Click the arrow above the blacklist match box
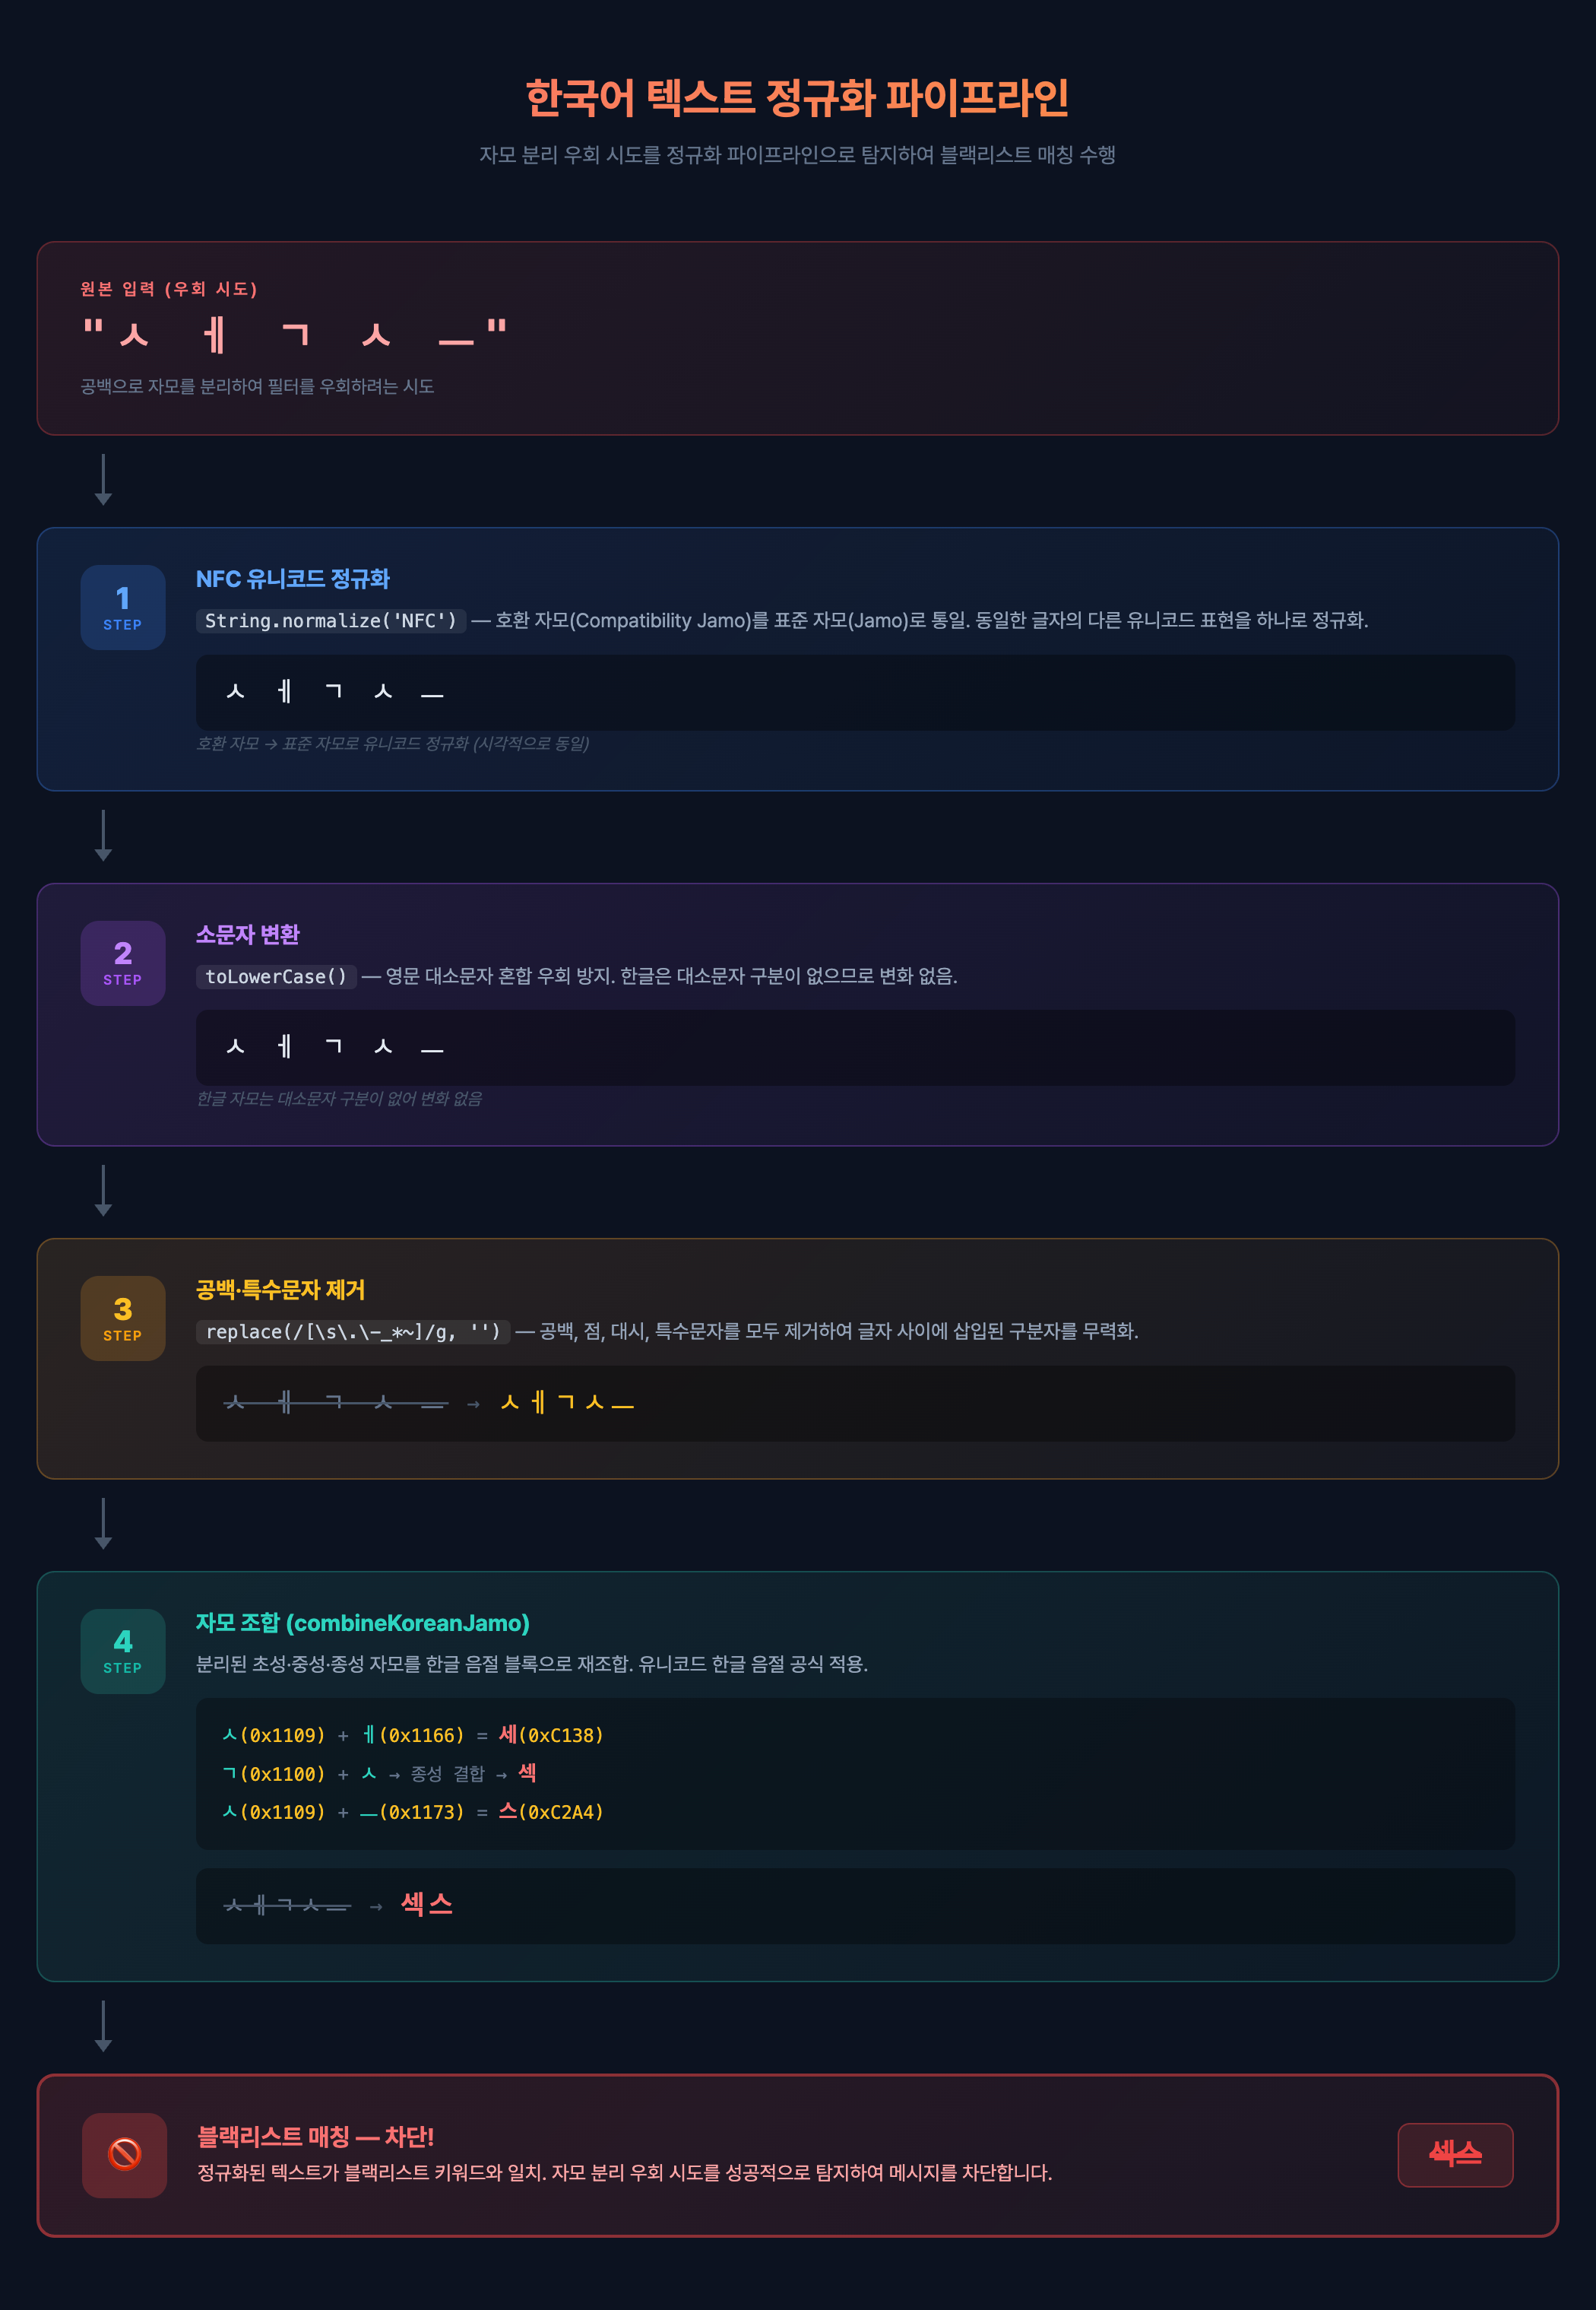This screenshot has height=2310, width=1596. click(x=103, y=2026)
